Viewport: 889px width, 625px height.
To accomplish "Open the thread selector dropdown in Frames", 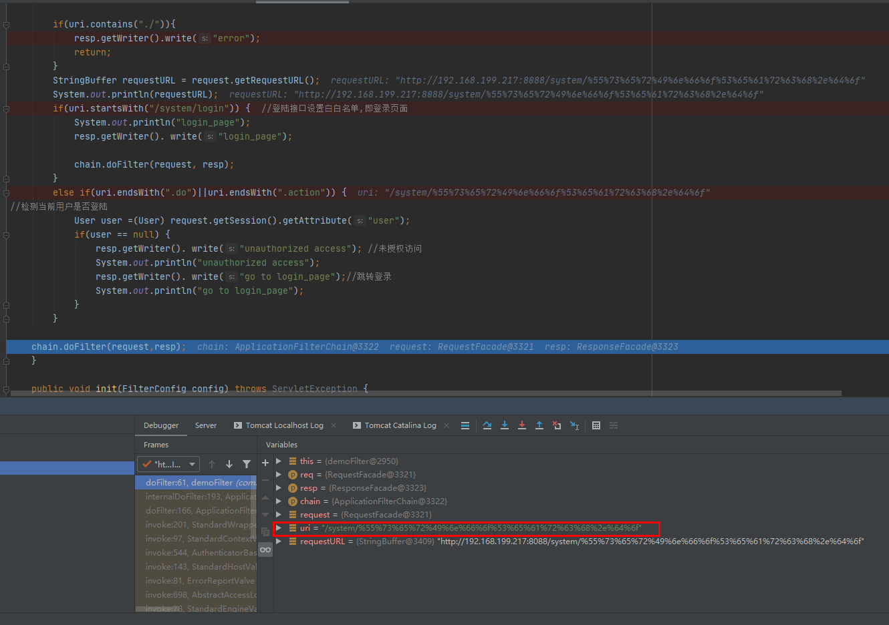I will pos(168,464).
